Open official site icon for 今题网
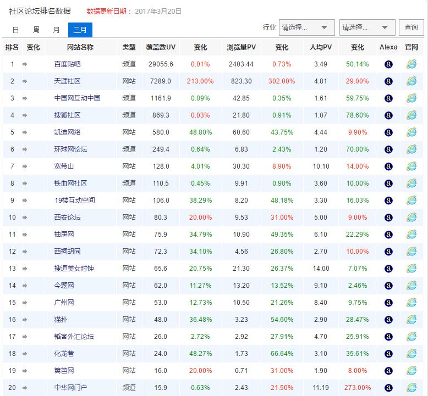Screen dimensions: 428x396 tap(411, 286)
